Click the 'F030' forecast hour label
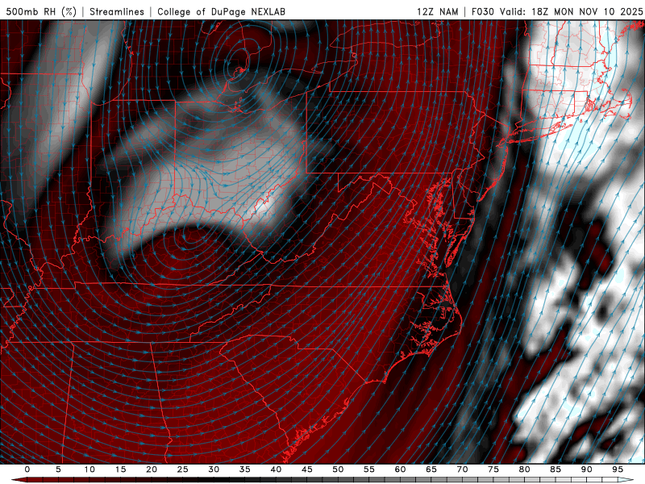Image resolution: width=645 pixels, height=484 pixels. tap(482, 11)
